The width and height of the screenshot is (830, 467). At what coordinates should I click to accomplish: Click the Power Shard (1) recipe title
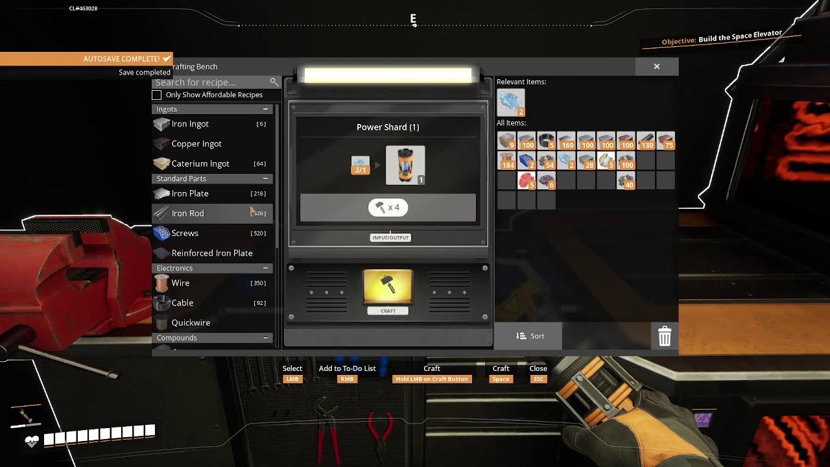coord(388,127)
